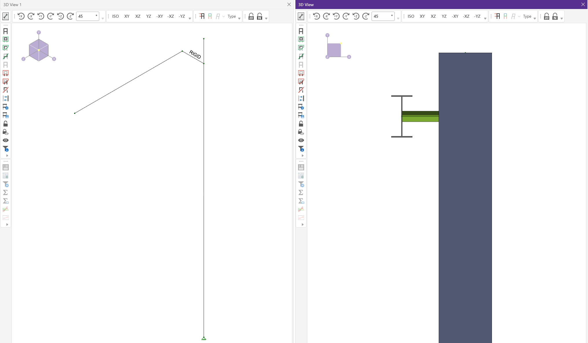The width and height of the screenshot is (588, 343).
Task: Toggle 2D lock in 3D View 1 toolbar
Action: [x=251, y=16]
